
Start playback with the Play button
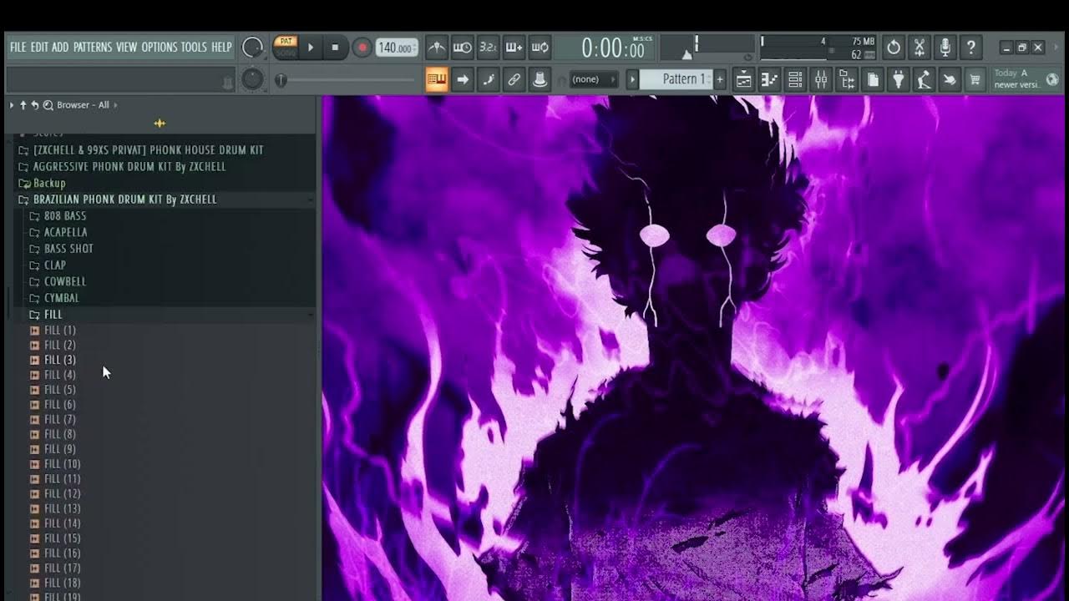coord(311,48)
